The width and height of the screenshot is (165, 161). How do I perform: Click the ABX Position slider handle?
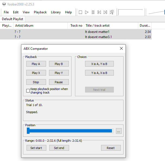(x=28, y=131)
